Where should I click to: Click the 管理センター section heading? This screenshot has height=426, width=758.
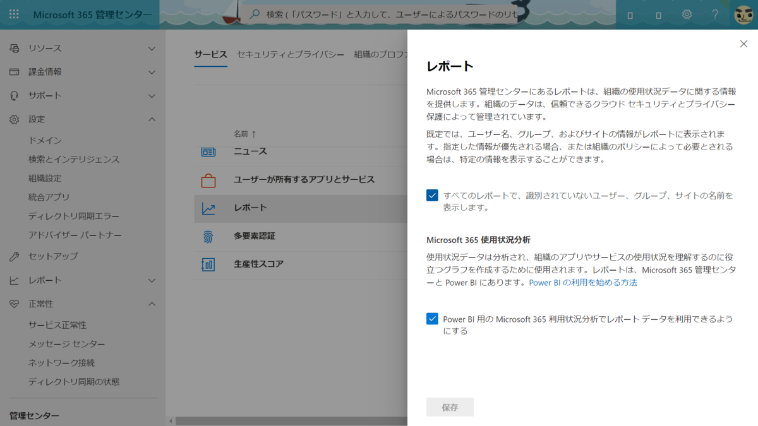click(x=34, y=416)
